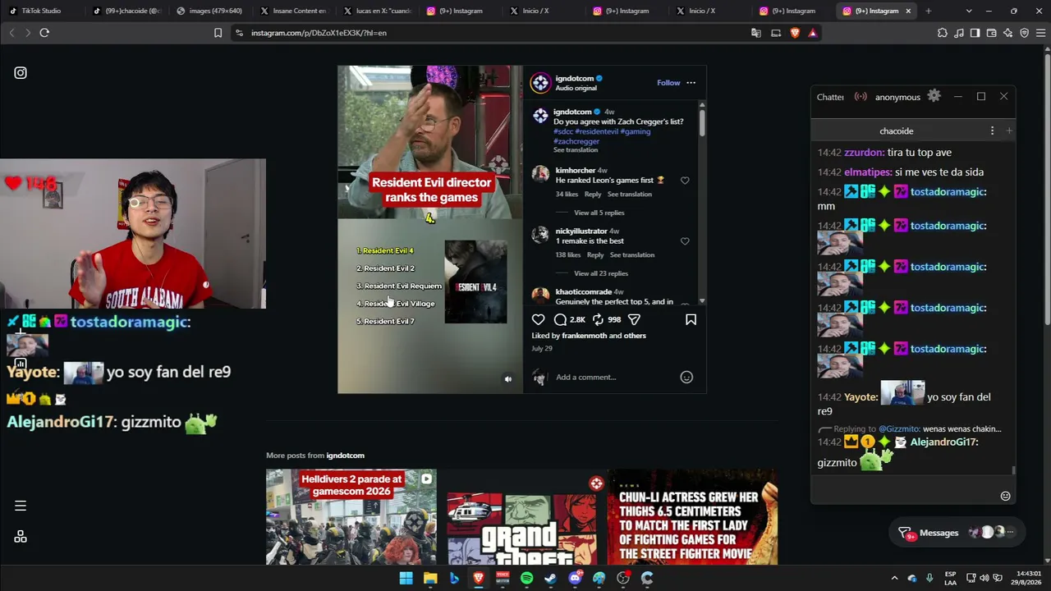Open the emoji picker beside Add a comment
The width and height of the screenshot is (1051, 591).
point(686,378)
